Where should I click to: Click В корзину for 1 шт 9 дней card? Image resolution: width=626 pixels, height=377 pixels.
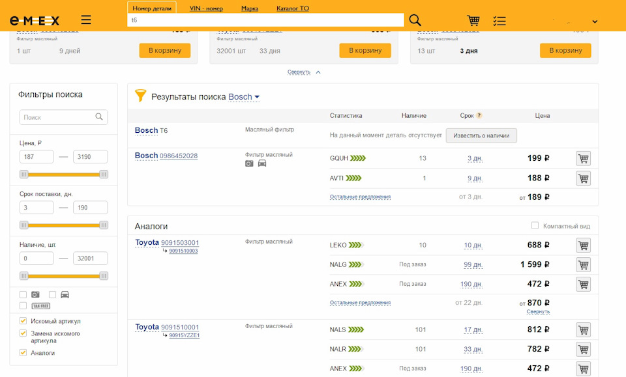pos(165,51)
